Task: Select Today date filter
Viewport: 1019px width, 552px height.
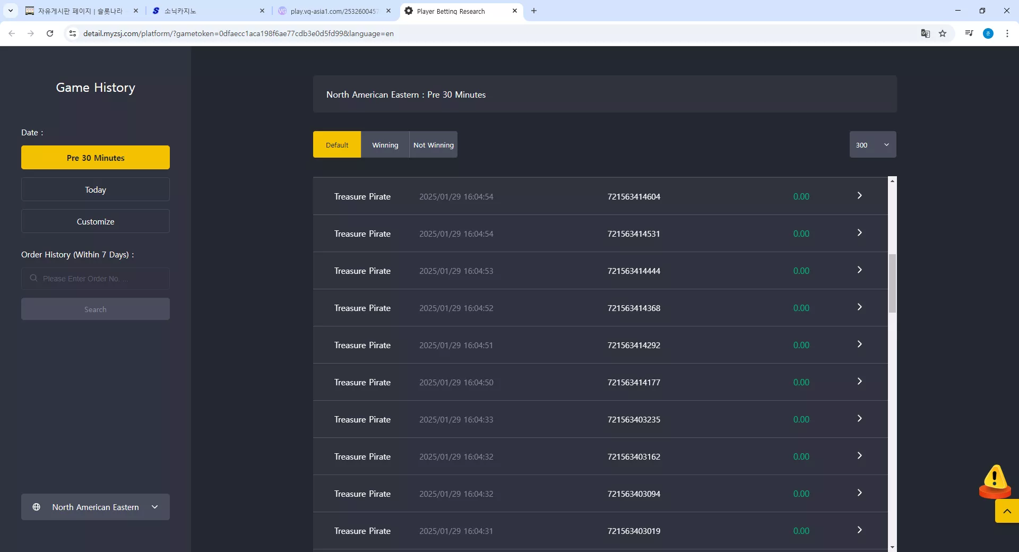Action: click(x=96, y=189)
